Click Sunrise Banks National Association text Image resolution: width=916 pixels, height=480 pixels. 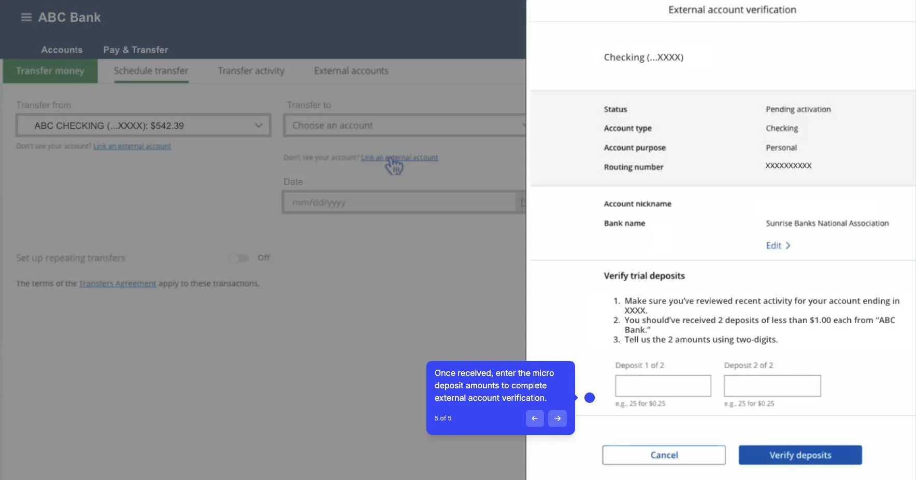tap(827, 223)
